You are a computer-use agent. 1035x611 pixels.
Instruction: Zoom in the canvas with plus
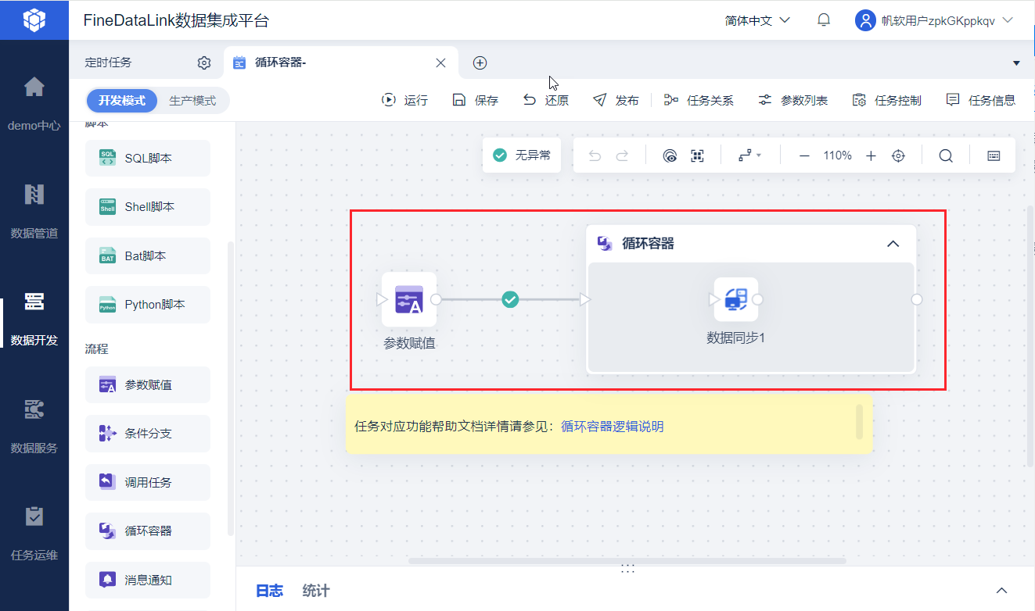point(871,155)
